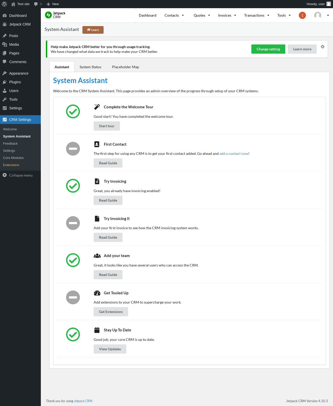The height and width of the screenshot is (406, 333).
Task: Expand the Invoices dropdown menu
Action: coord(227,15)
